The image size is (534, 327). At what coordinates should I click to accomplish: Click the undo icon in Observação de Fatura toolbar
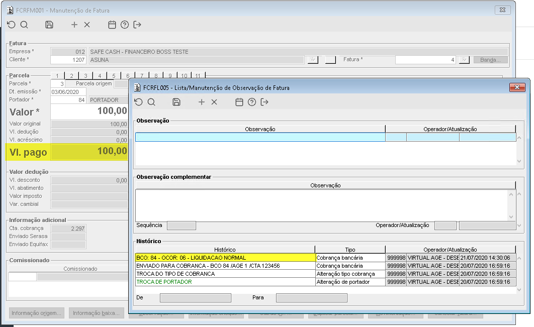point(138,102)
